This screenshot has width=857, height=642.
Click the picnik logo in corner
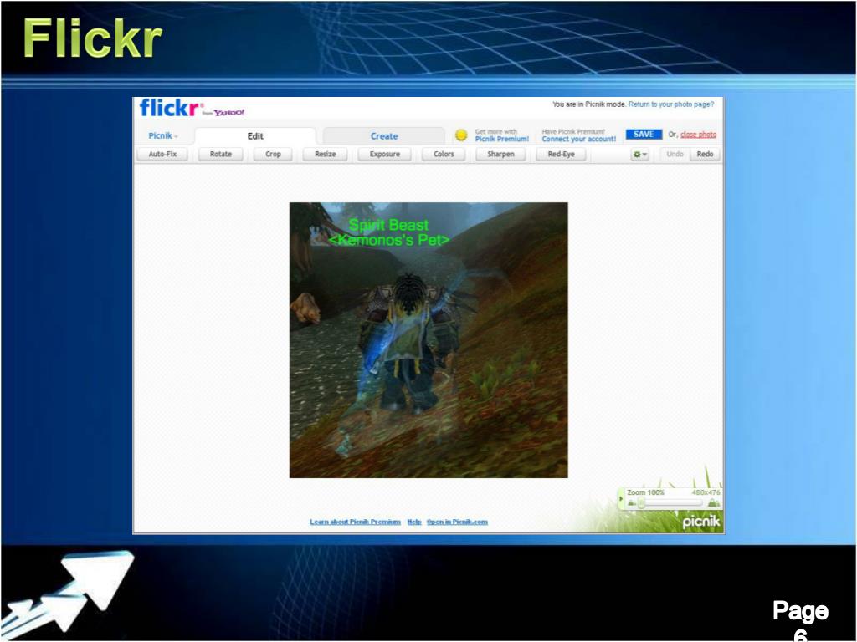point(701,522)
